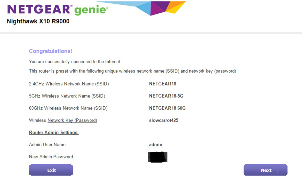The width and height of the screenshot is (302, 189).
Task: Click the 5GHz Wireless Network Name label
Action: click(x=67, y=96)
